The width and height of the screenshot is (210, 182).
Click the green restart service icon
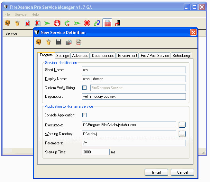tap(67, 23)
